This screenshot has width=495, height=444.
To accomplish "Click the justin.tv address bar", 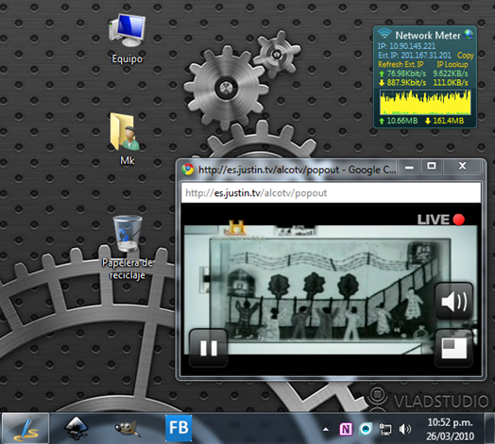I will (332, 193).
